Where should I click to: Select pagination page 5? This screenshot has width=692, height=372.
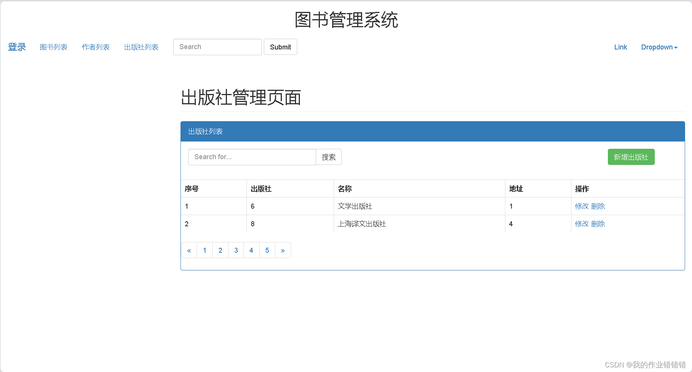(267, 250)
